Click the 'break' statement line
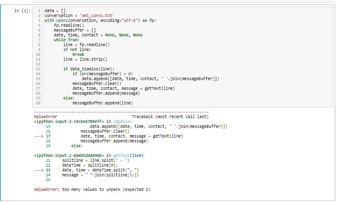This screenshot has width=338, height=203. [78, 54]
